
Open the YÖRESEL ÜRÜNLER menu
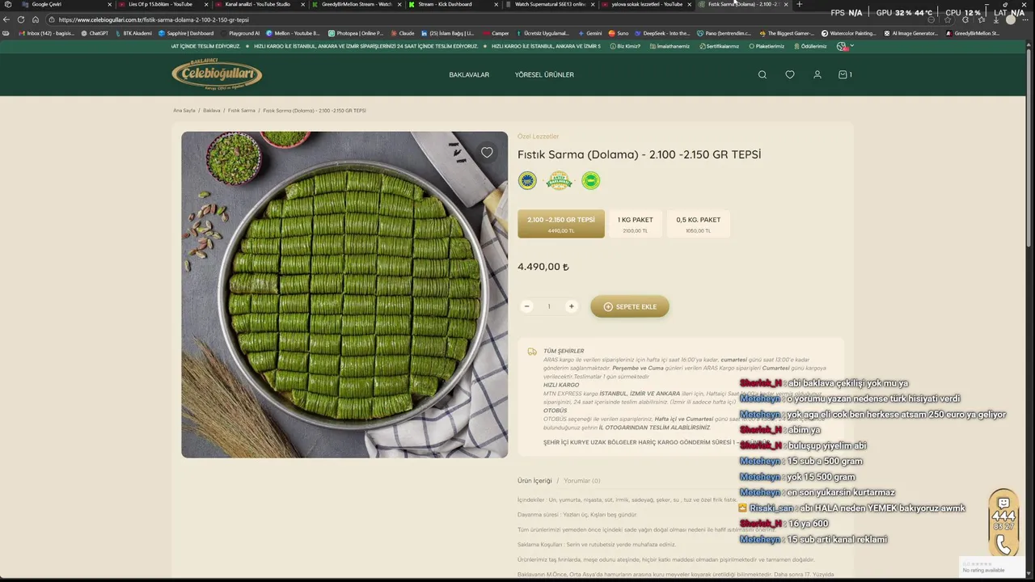[x=544, y=74]
